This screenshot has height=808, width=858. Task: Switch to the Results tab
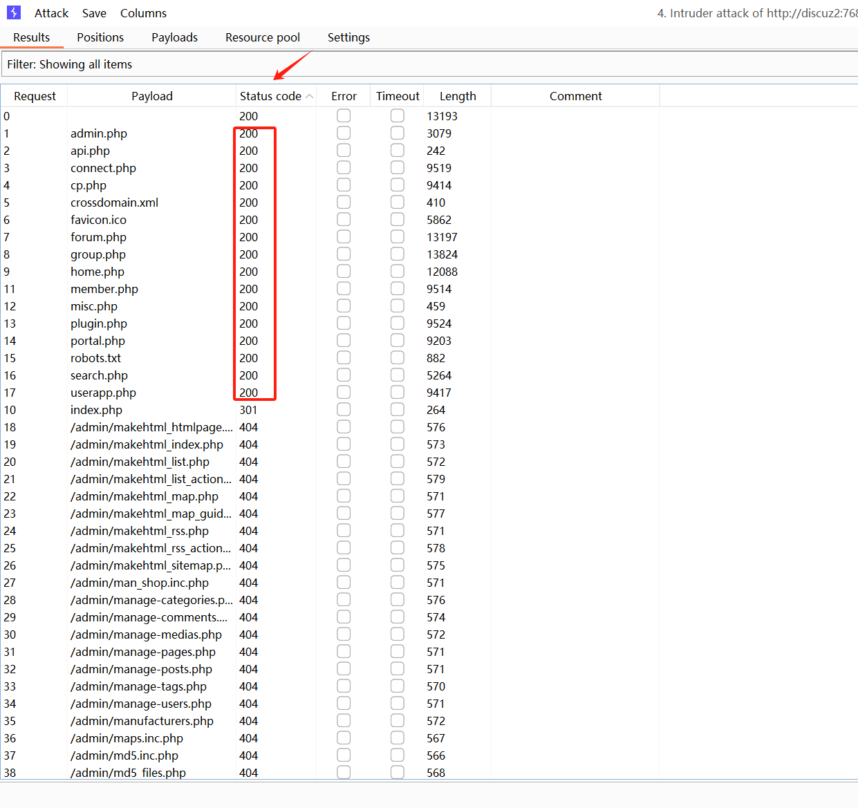pyautogui.click(x=32, y=37)
